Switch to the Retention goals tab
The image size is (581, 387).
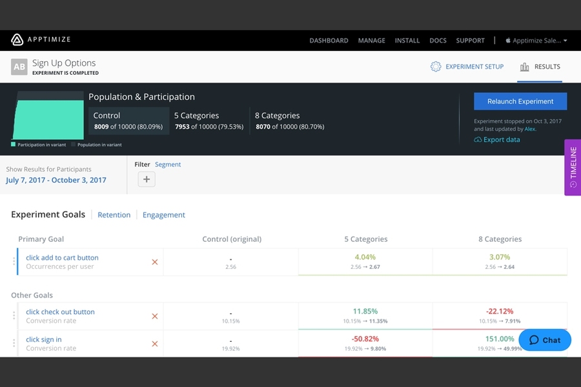pyautogui.click(x=114, y=215)
